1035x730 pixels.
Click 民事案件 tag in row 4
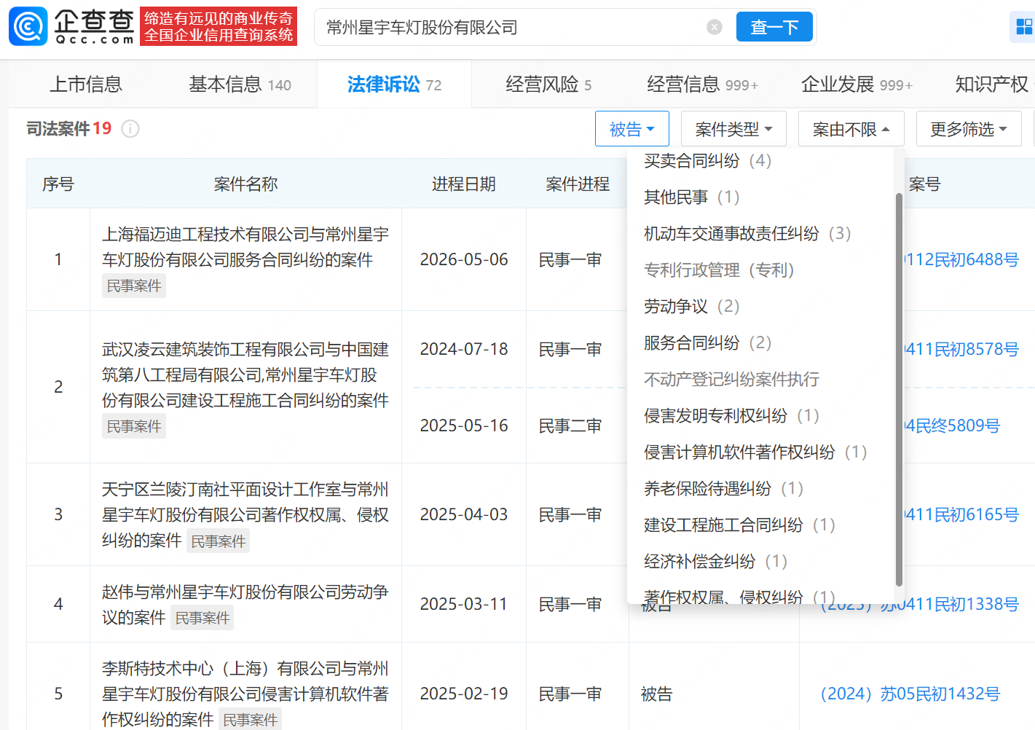pos(202,618)
